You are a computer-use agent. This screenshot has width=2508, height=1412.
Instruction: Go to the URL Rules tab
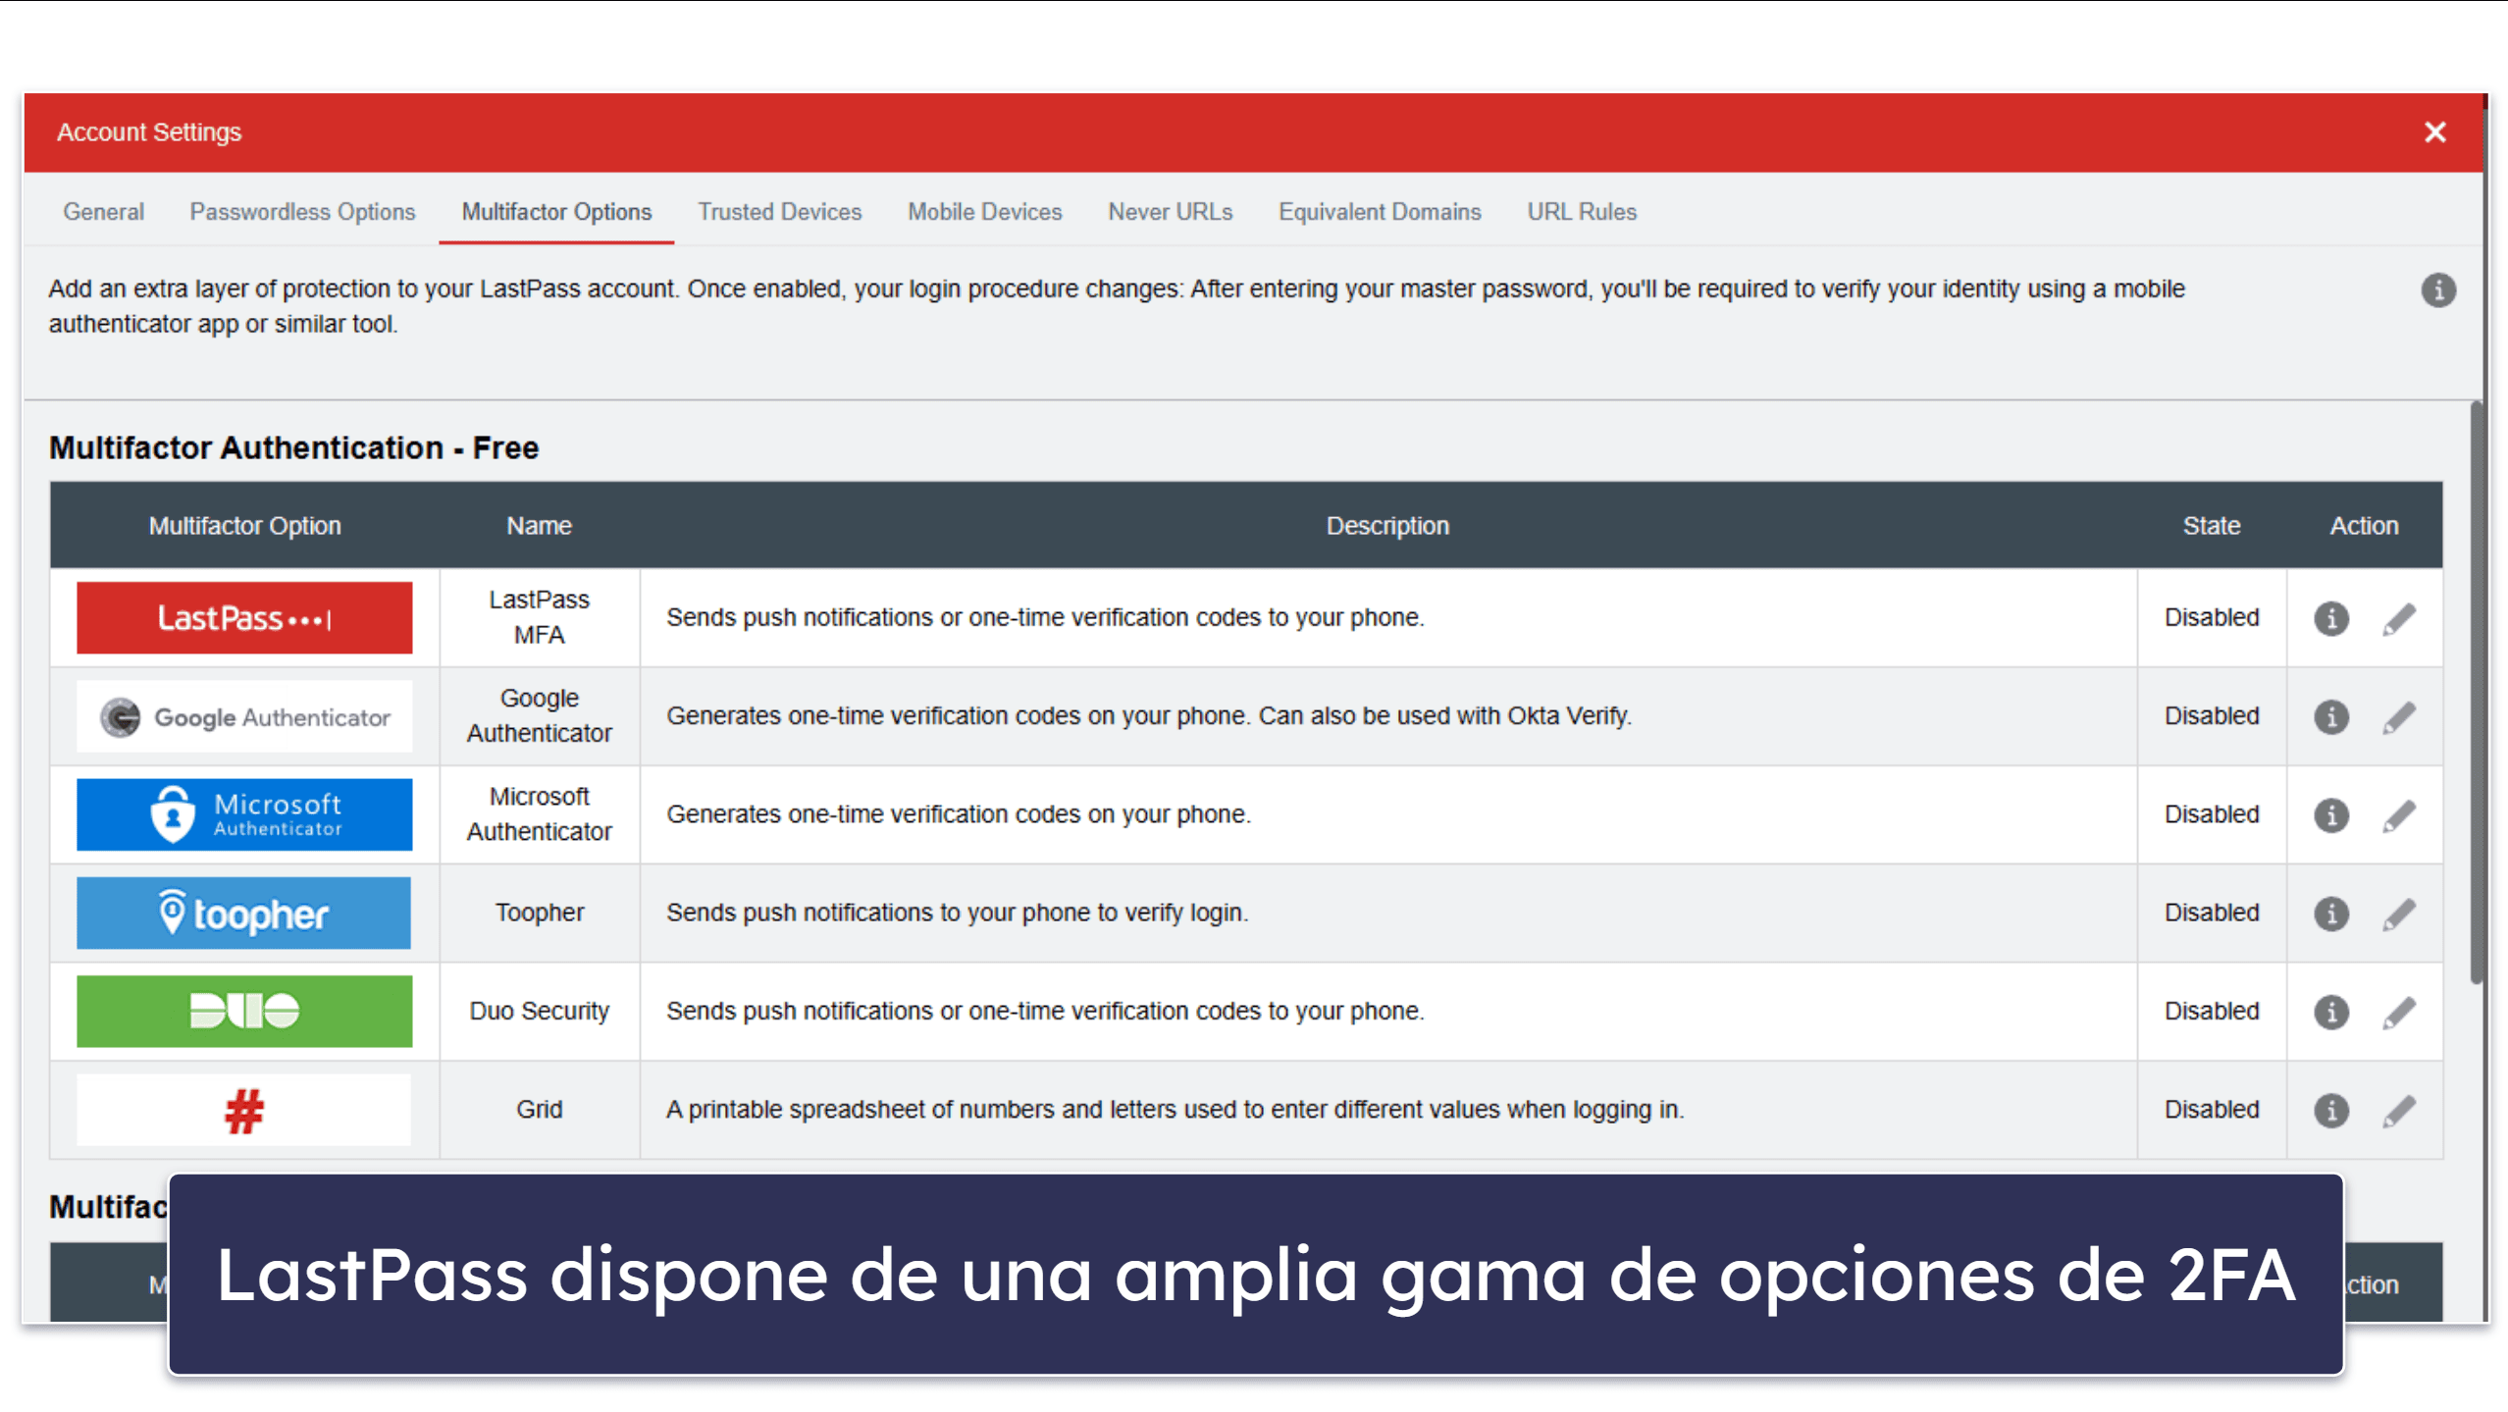(x=1582, y=212)
